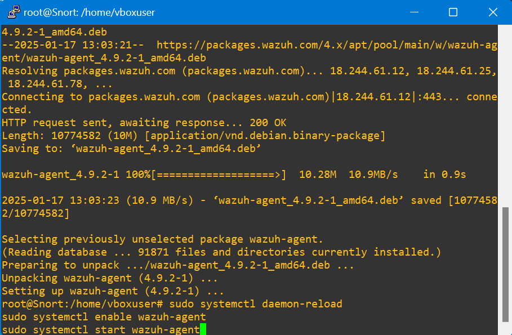The image size is (512, 335).
Task: Click the '10.9MB/s' download speed text
Action: pos(373,175)
